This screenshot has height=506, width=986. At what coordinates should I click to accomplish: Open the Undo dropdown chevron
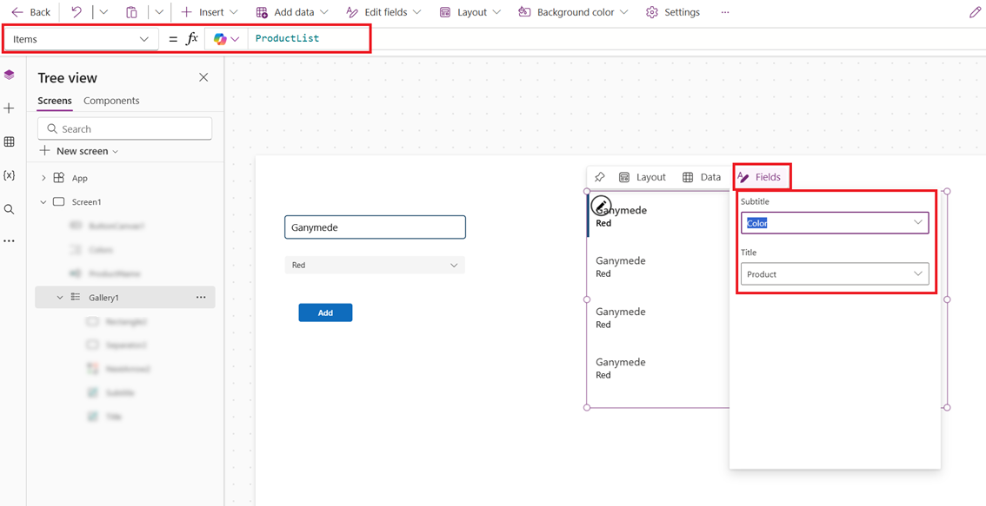pyautogui.click(x=103, y=12)
